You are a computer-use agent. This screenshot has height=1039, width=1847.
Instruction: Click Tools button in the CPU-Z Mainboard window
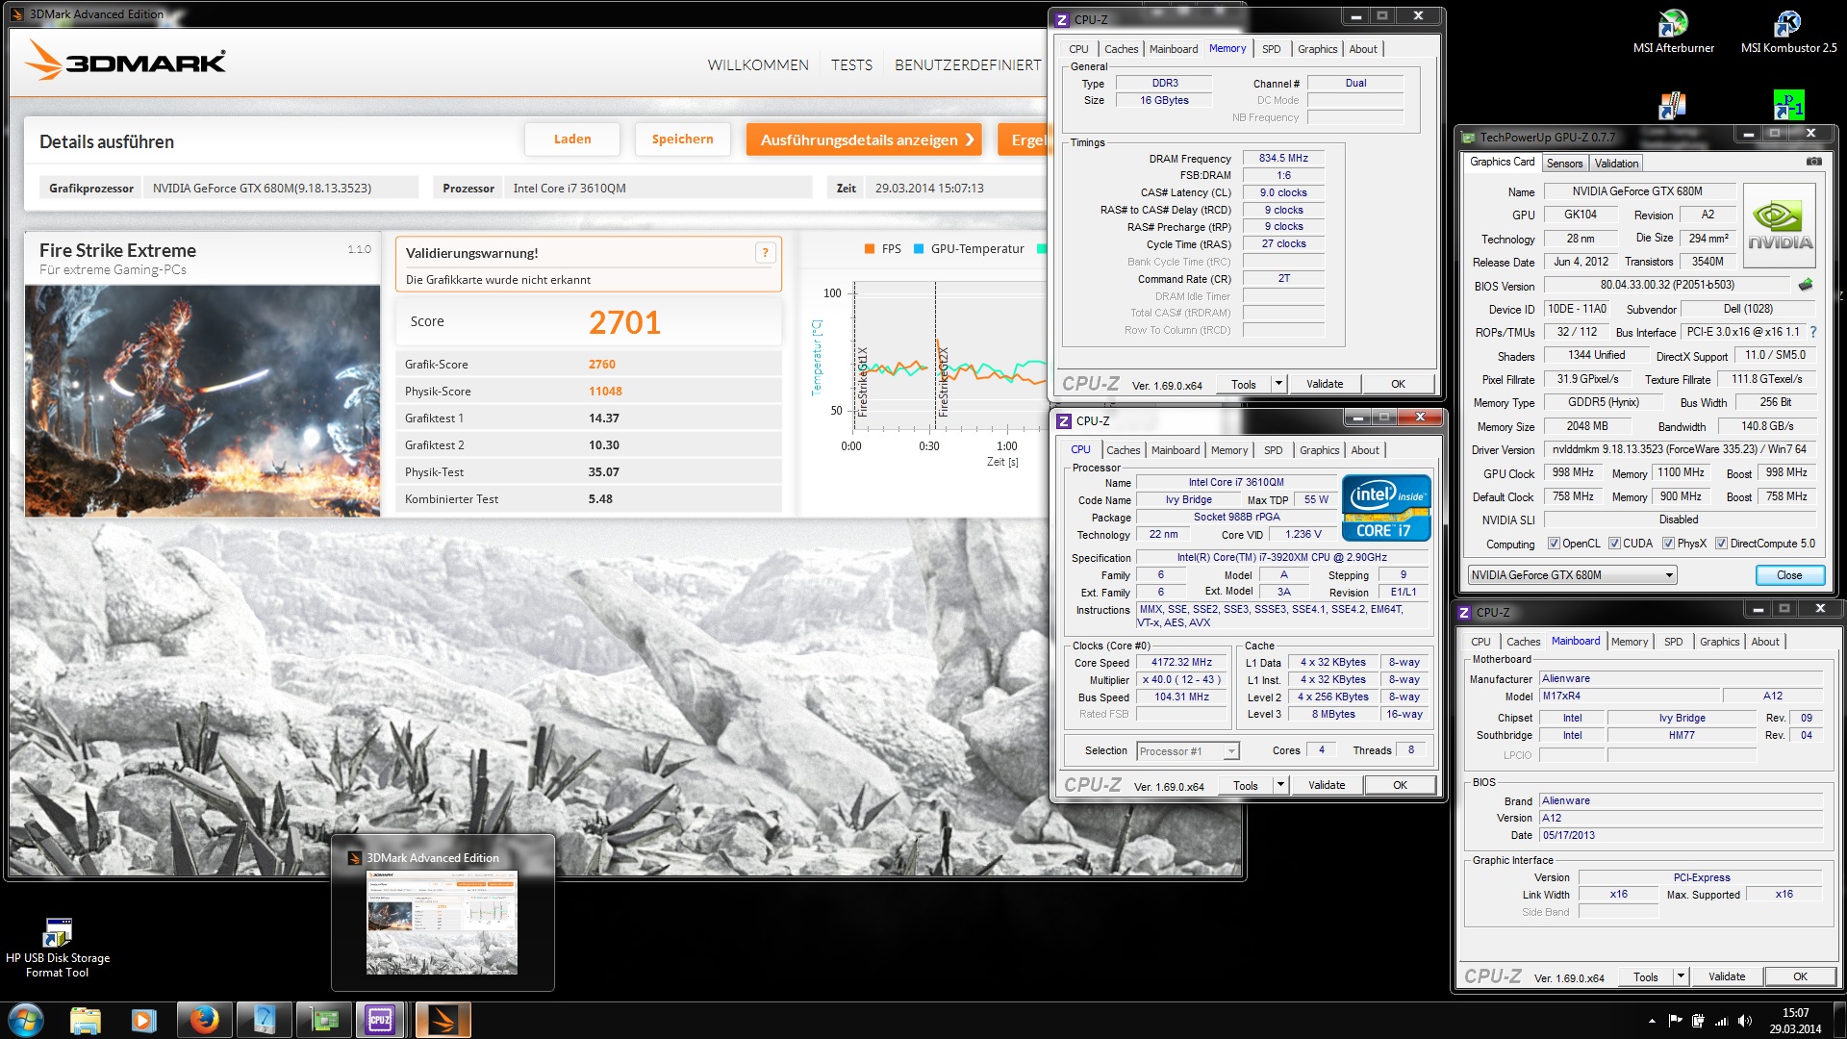(x=1646, y=976)
